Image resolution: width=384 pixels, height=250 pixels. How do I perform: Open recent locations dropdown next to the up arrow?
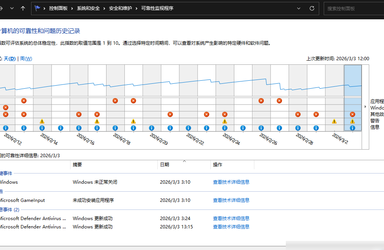[12, 8]
